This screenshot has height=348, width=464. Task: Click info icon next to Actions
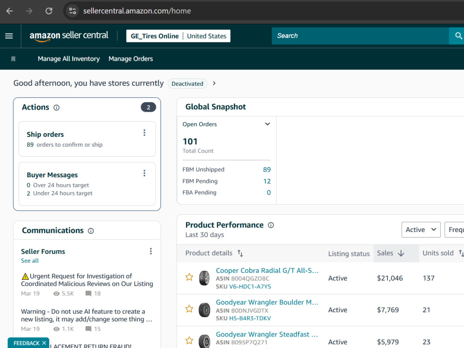tap(57, 108)
